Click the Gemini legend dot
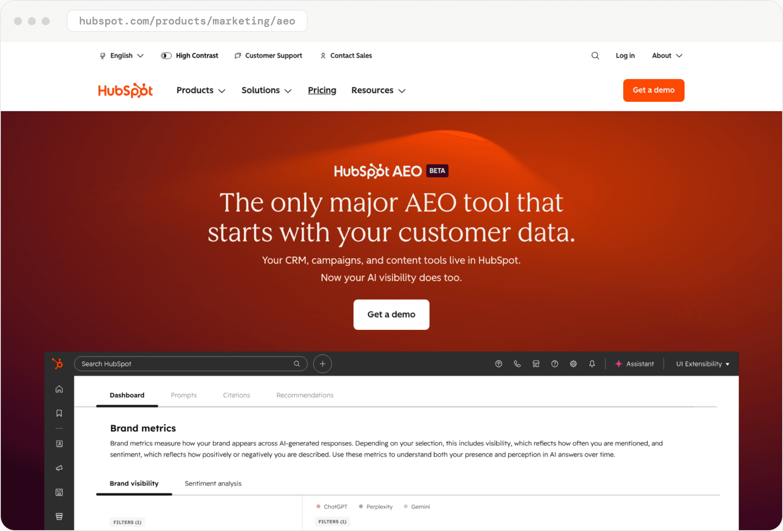 (405, 507)
